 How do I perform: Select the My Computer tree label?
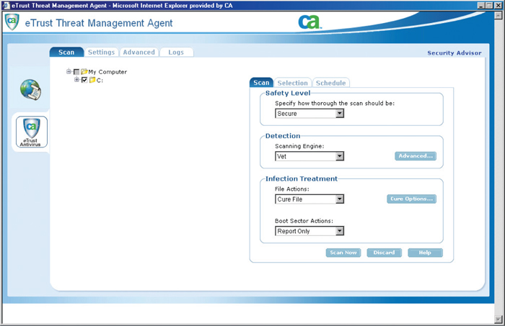click(x=107, y=72)
